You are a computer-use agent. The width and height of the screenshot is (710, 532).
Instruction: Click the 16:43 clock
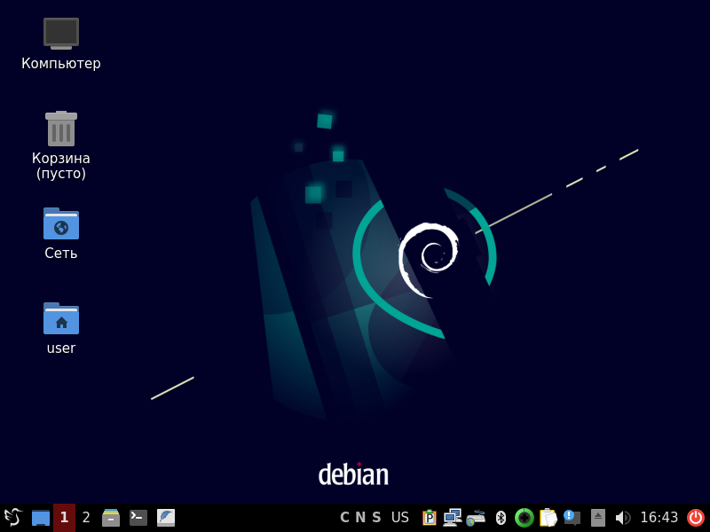(x=659, y=517)
